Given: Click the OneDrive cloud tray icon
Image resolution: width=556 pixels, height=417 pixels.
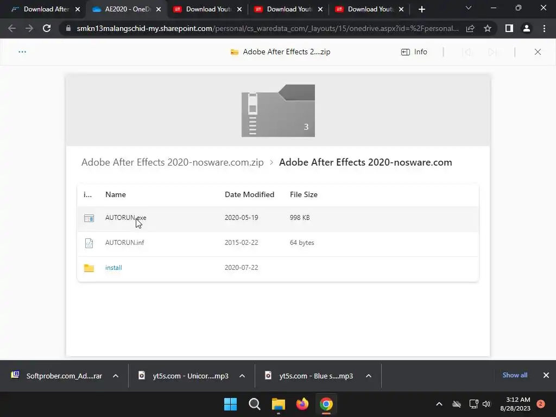Looking at the screenshot, I should [457, 404].
